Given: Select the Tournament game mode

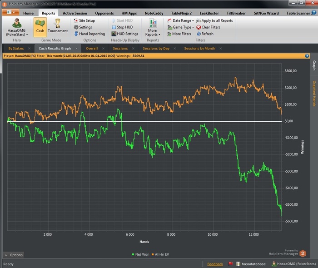Looking at the screenshot, I should coord(58,26).
